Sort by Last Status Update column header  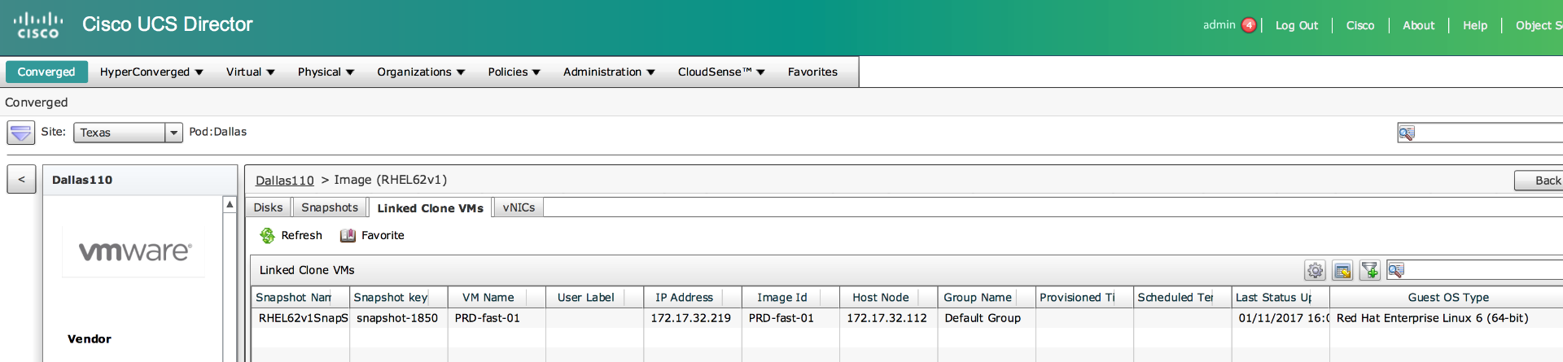click(1281, 297)
